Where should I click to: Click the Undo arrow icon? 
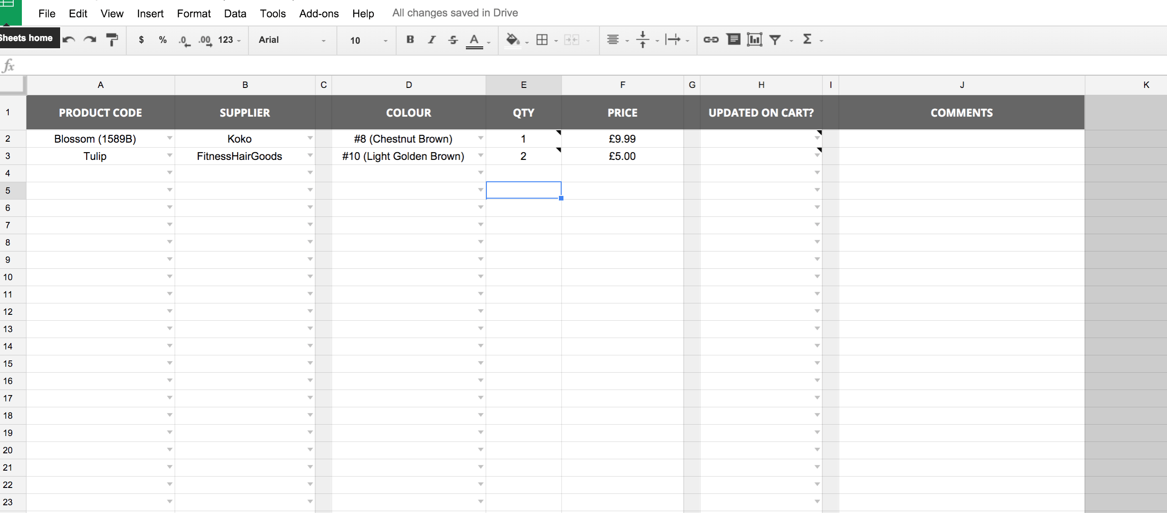69,40
